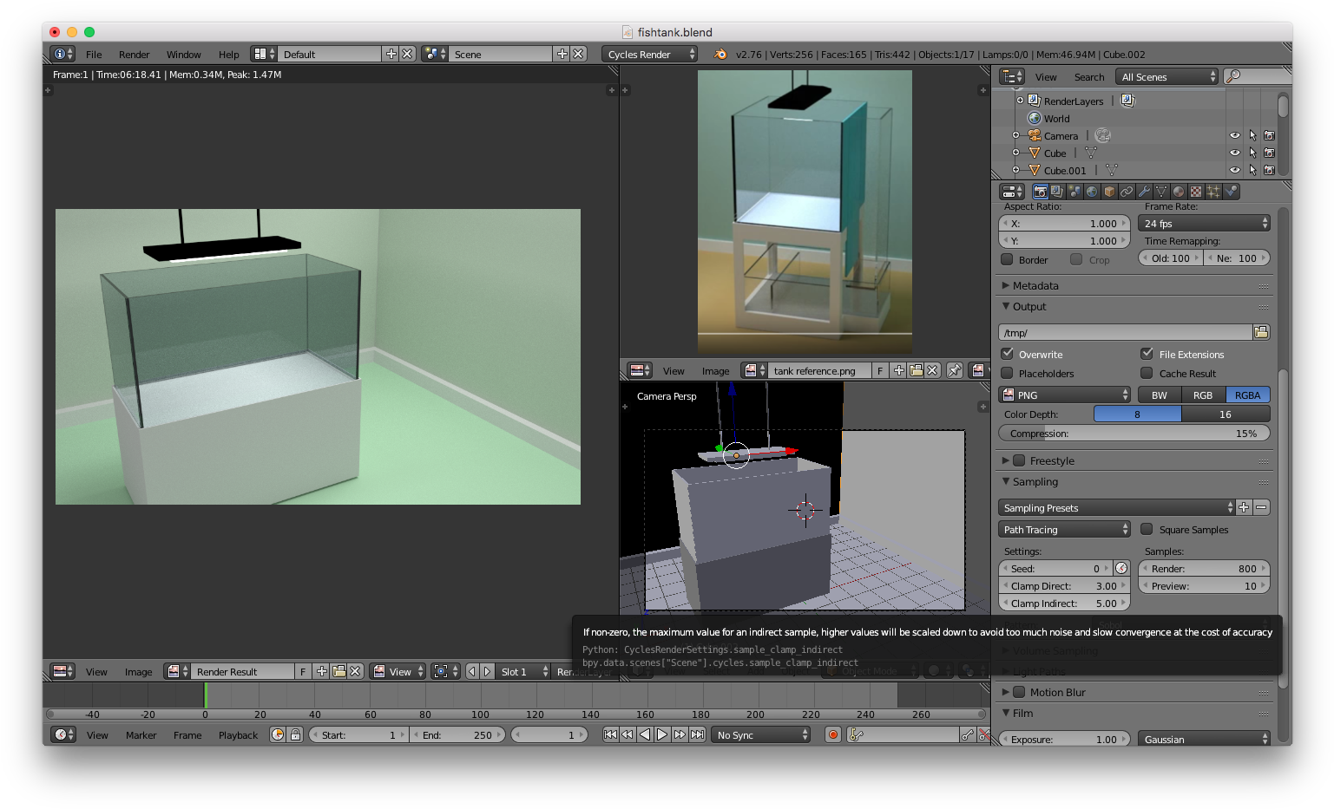
Task: Enable the Square Samples checkbox
Action: click(1147, 529)
